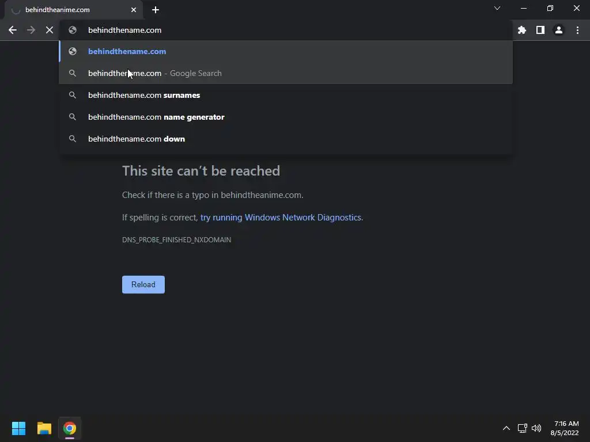This screenshot has width=590, height=442.
Task: Click magnifier icon beside name generator suggestion
Action: click(73, 117)
